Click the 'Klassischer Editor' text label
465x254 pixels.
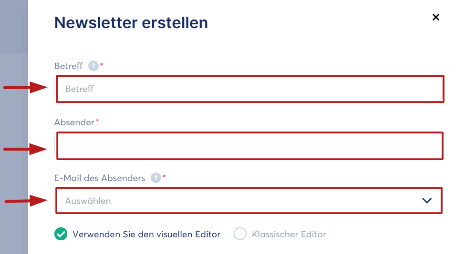(289, 234)
